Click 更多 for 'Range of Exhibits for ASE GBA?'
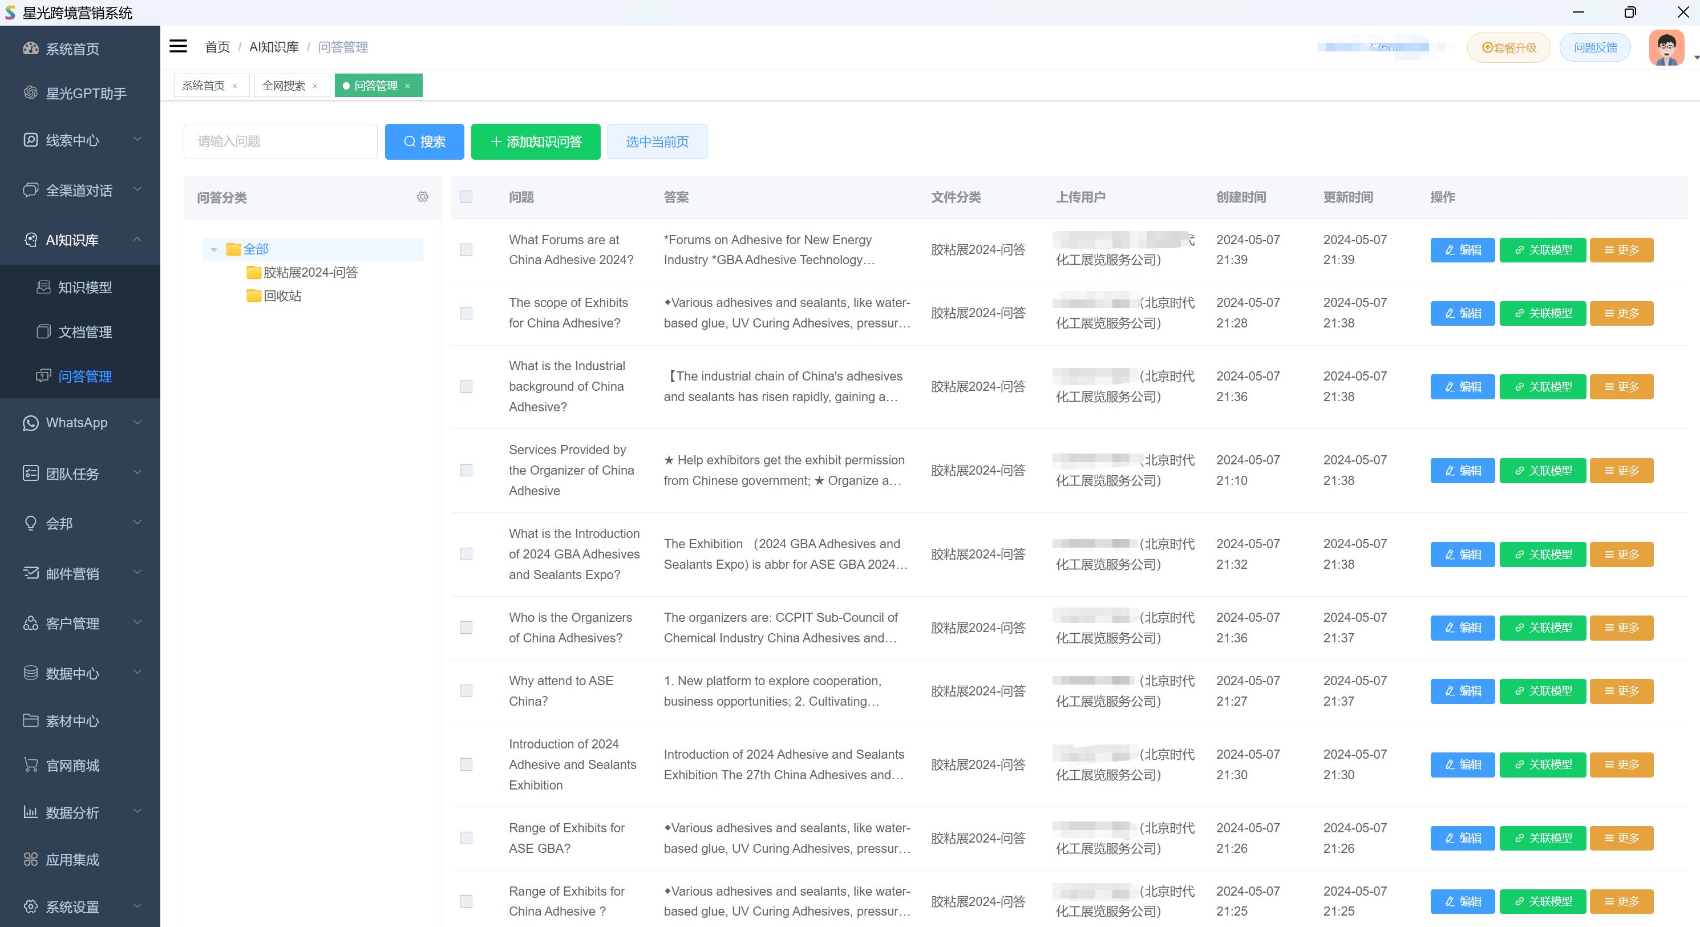Screen dimensions: 1700x927 (1621, 838)
